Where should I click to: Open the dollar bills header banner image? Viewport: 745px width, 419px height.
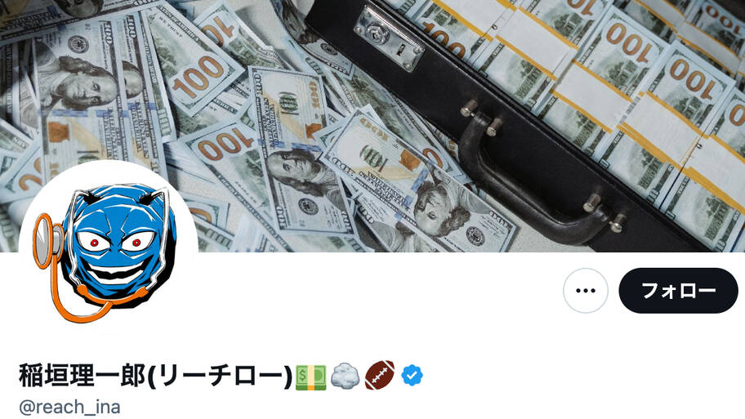[x=372, y=126]
